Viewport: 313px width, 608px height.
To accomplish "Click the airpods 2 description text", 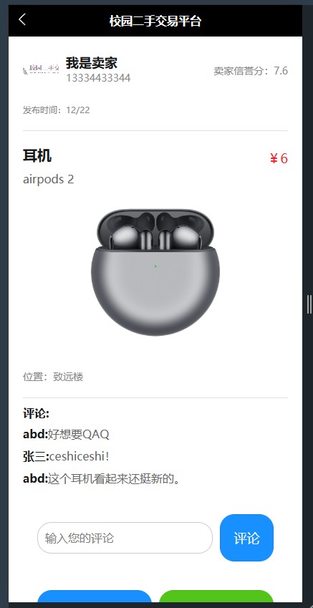I will pos(49,179).
